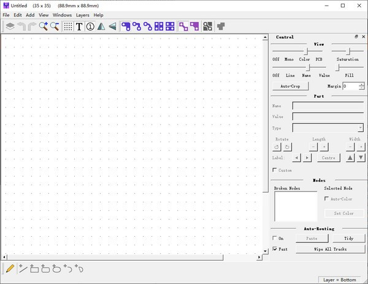Click the Wipe All Tracks button
Screen dimensions: 368x284
330,250
